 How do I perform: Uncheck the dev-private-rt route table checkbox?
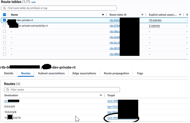click(5, 20)
